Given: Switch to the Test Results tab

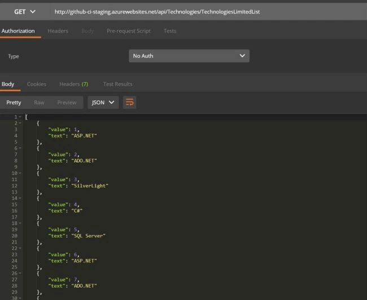Looking at the screenshot, I should pyautogui.click(x=118, y=84).
